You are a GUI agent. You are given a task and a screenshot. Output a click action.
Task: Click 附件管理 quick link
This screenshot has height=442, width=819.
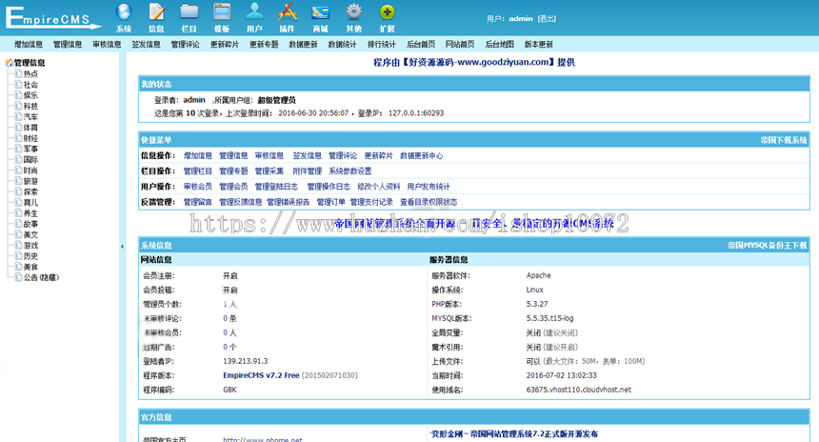(x=307, y=171)
